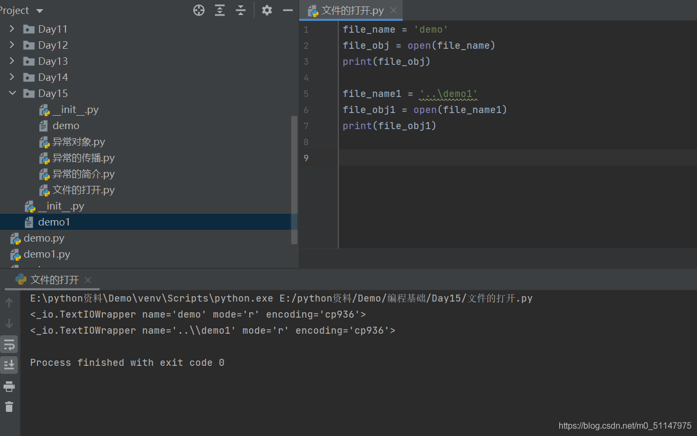Select the highlighted demo1 file
The width and height of the screenshot is (697, 436).
coord(54,222)
